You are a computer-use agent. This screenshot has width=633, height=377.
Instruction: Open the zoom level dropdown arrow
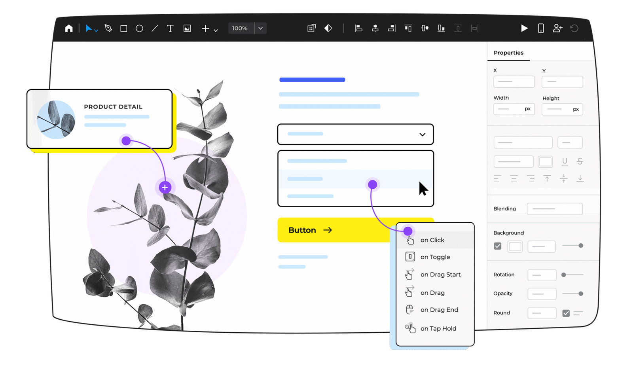point(260,28)
